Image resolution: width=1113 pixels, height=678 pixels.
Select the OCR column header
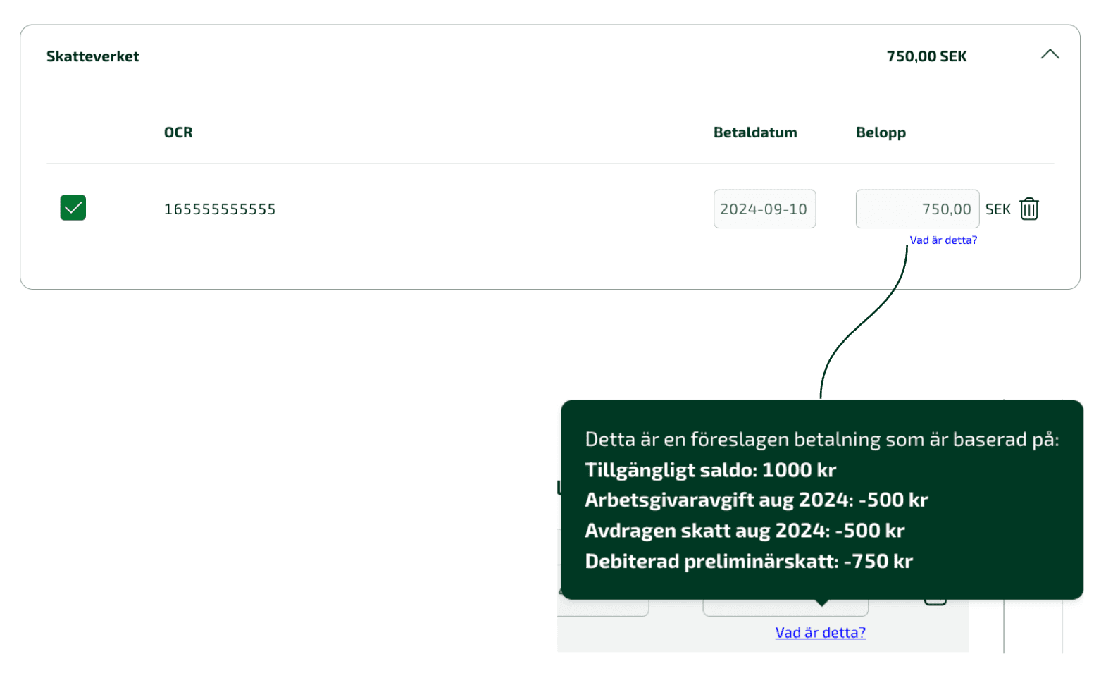(x=178, y=132)
